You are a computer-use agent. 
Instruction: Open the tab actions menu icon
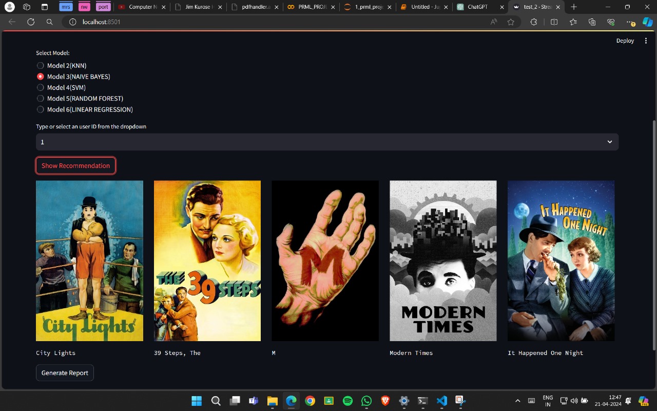pyautogui.click(x=44, y=7)
